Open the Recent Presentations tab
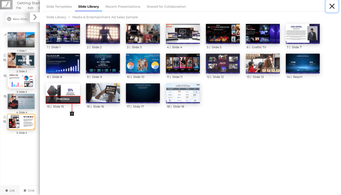 [123, 7]
